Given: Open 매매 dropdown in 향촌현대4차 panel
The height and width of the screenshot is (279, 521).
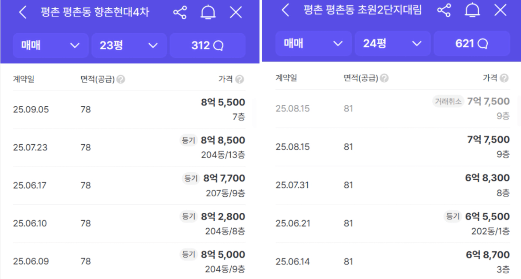Looking at the screenshot, I should point(51,45).
